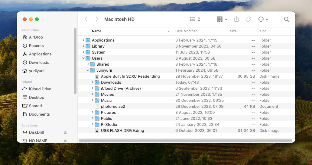312x165 pixels.
Task: Expand the Shared folder under Users
Action: 88,64
